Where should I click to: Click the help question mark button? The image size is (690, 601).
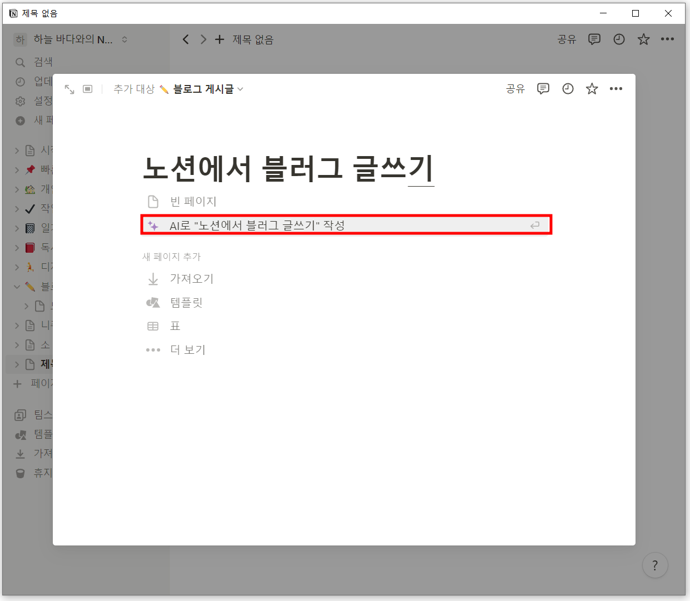pyautogui.click(x=655, y=565)
